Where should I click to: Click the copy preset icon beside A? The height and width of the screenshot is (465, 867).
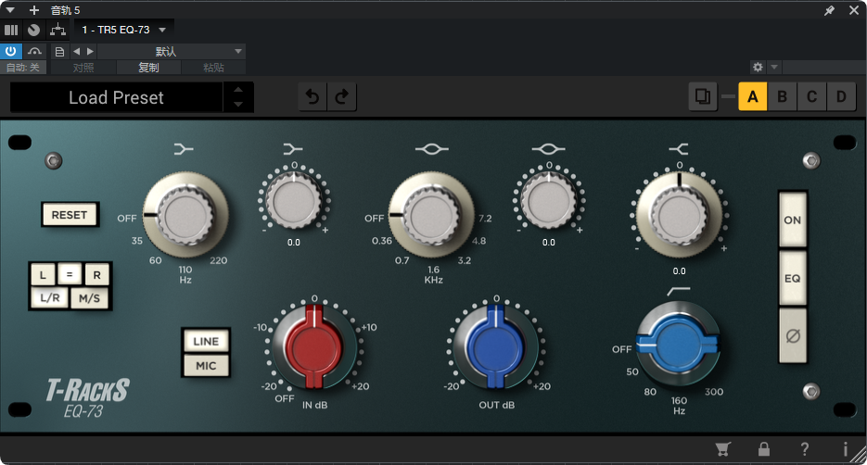pyautogui.click(x=703, y=96)
